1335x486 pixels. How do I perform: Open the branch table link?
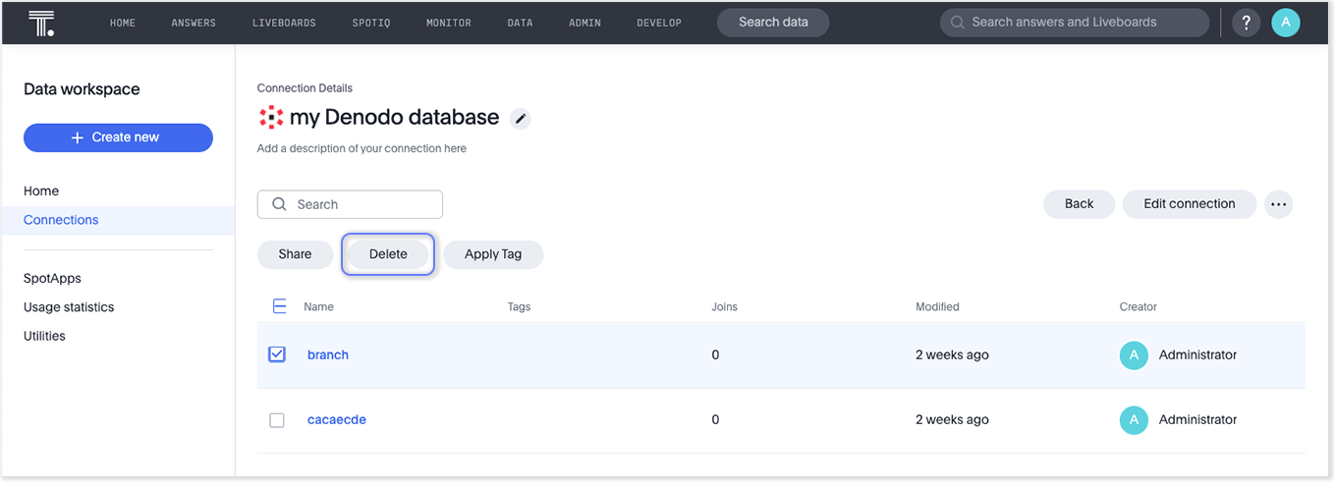coord(328,355)
